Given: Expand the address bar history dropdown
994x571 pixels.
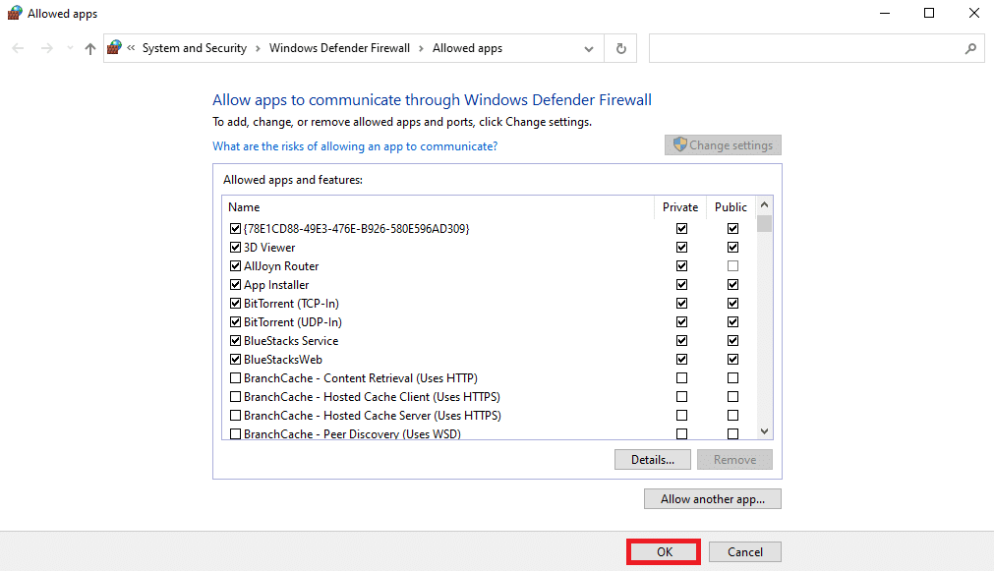Looking at the screenshot, I should (x=589, y=49).
